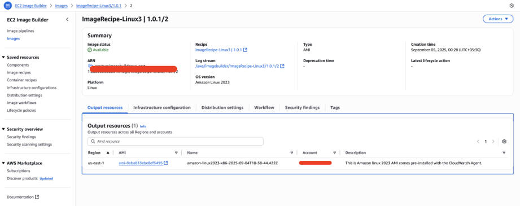Open Subscriptions in the sidebar
This screenshot has height=206, width=520.
click(19, 171)
